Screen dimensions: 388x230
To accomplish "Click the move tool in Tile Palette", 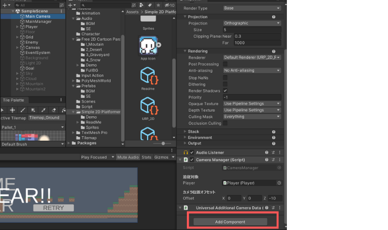I will (12, 110).
